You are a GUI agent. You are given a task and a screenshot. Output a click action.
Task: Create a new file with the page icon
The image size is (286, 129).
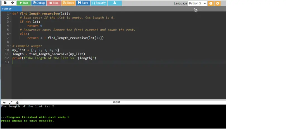click(x=5, y=3)
